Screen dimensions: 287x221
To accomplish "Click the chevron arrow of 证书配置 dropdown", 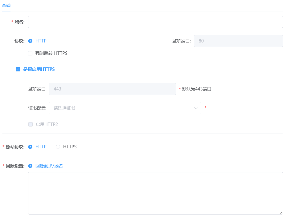I will point(196,108).
